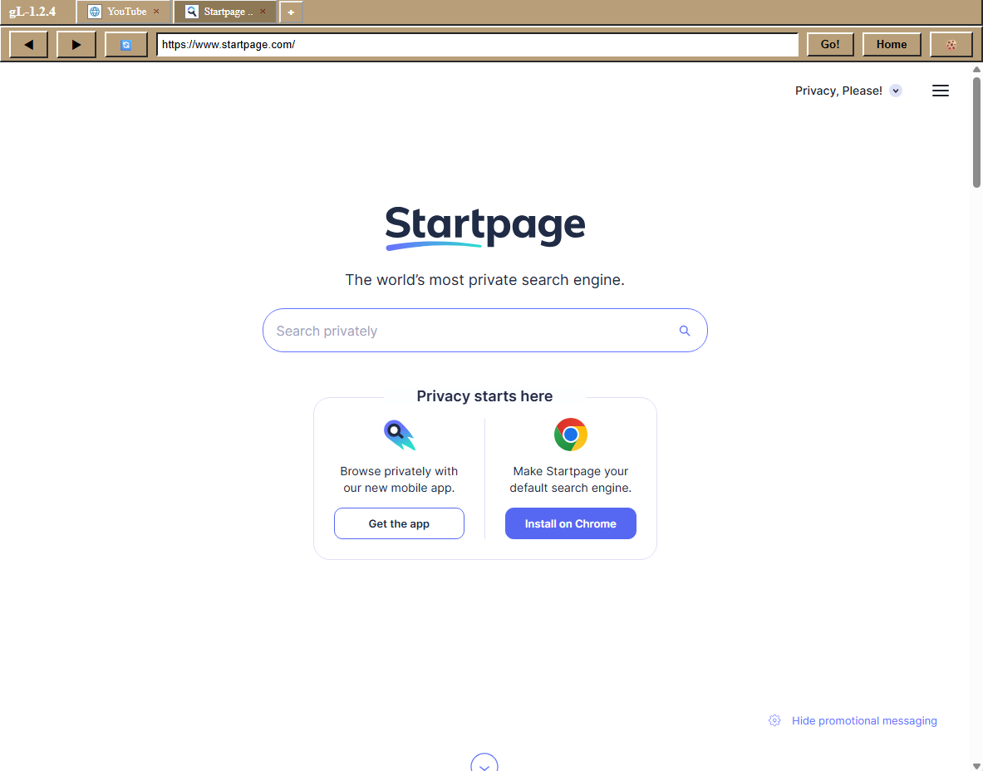Close the YouTube tab
Viewport: 983px width, 771px height.
point(156,12)
